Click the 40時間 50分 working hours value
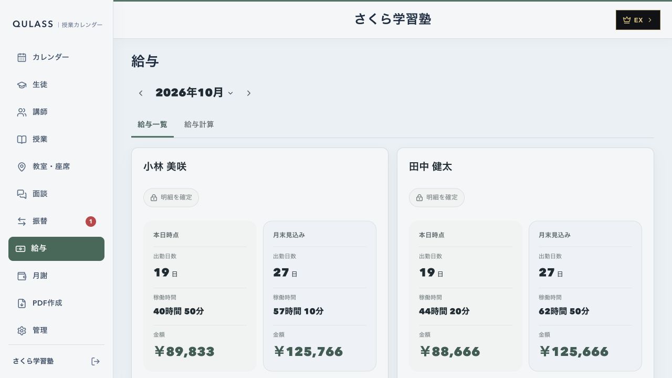 [x=178, y=311]
